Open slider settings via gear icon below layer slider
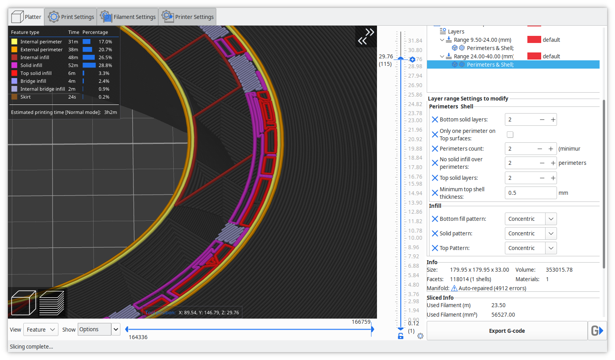This screenshot has height=360, width=615. [420, 336]
